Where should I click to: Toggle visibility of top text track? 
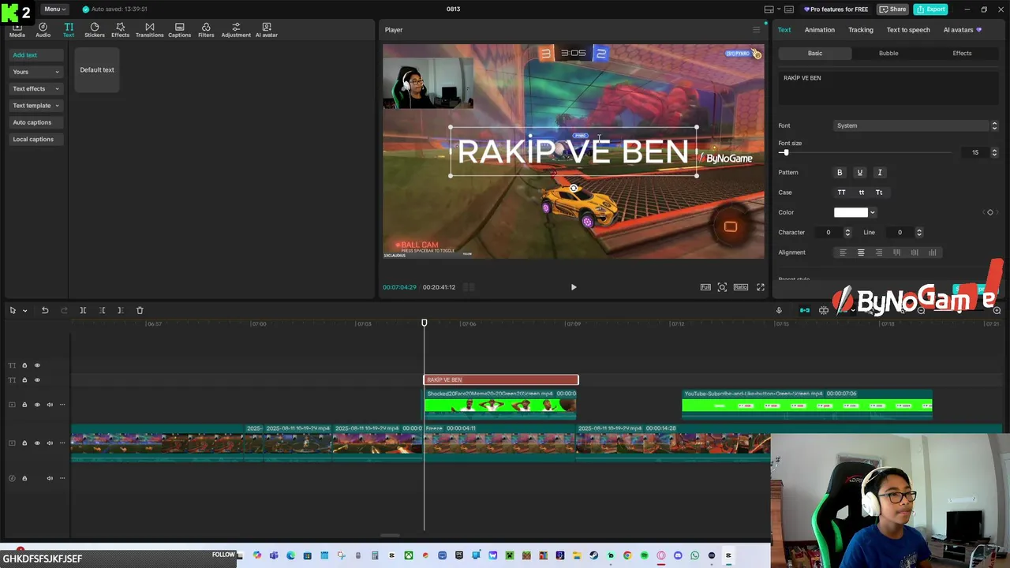point(37,365)
